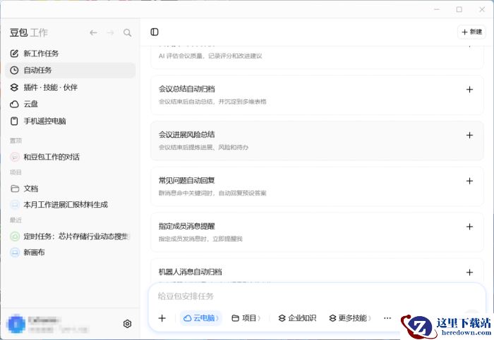Add the 会议总结自动归档 task
This screenshot has height=340, width=494.
469,89
